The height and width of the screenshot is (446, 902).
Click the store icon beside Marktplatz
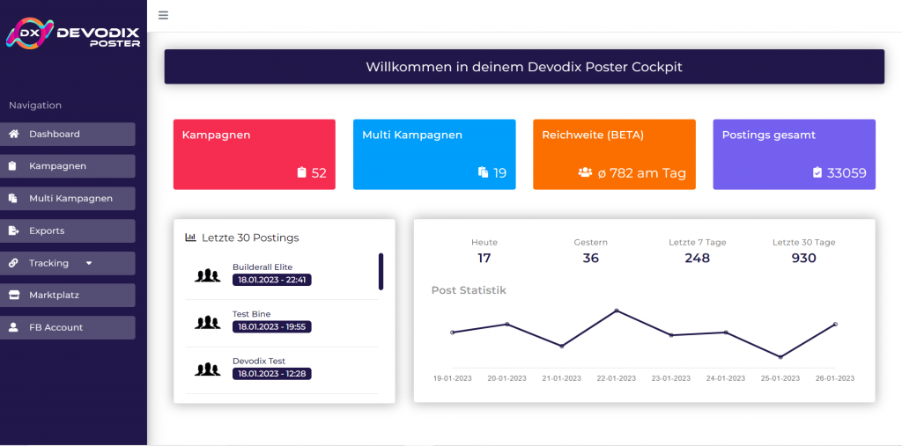pos(13,296)
